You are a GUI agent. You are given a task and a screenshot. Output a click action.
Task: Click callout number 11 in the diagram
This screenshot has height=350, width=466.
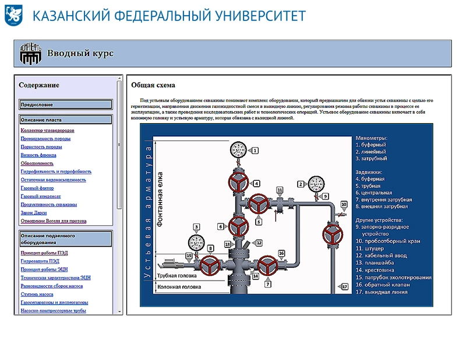click(x=280, y=190)
